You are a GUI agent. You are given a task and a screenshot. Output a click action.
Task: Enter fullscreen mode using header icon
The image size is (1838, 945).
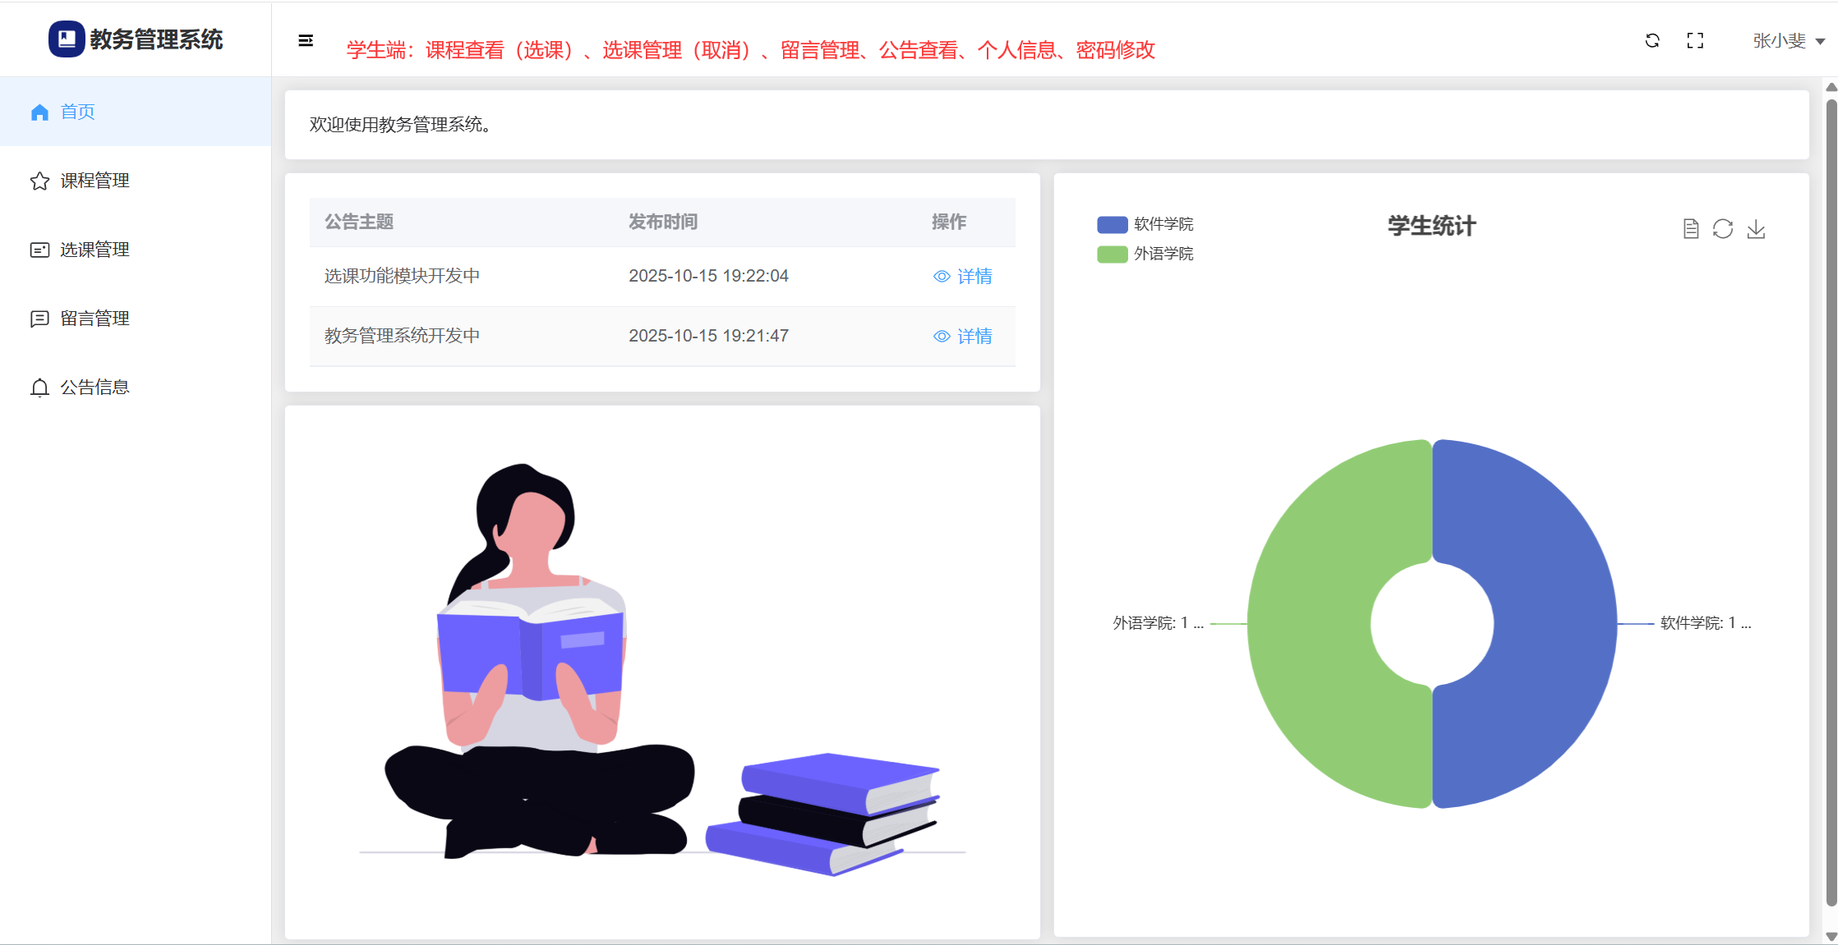tap(1694, 40)
